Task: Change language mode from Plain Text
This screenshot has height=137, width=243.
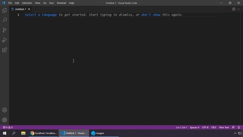Action: pos(224,127)
